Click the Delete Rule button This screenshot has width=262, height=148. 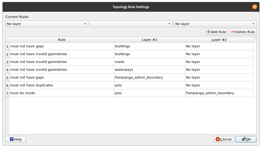(243, 32)
